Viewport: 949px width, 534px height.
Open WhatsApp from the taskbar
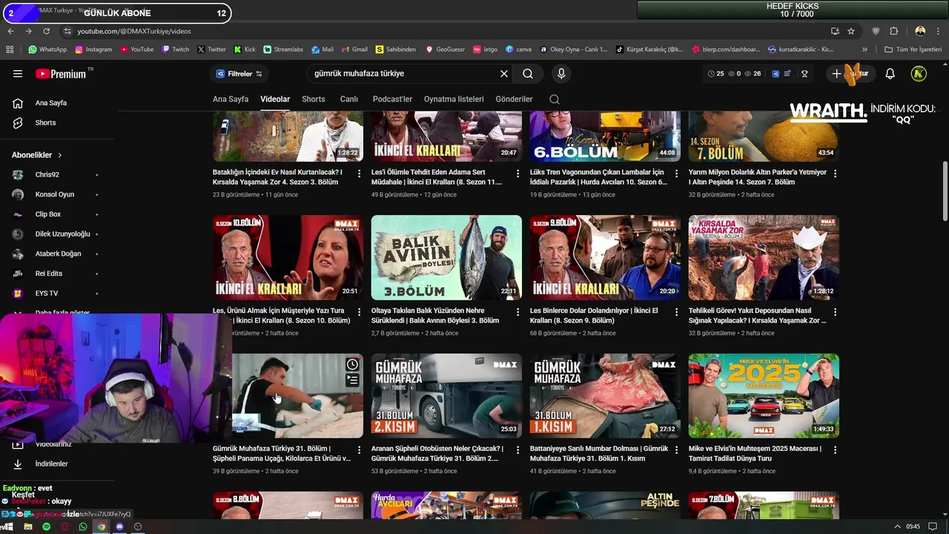click(82, 527)
